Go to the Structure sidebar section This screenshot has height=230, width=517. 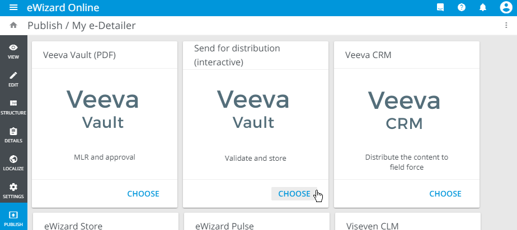(x=13, y=107)
